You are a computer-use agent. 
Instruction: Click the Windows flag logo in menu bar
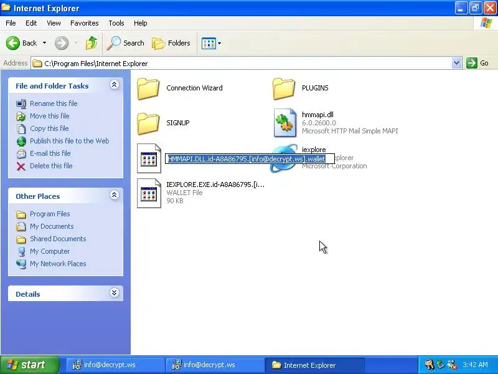(x=486, y=23)
